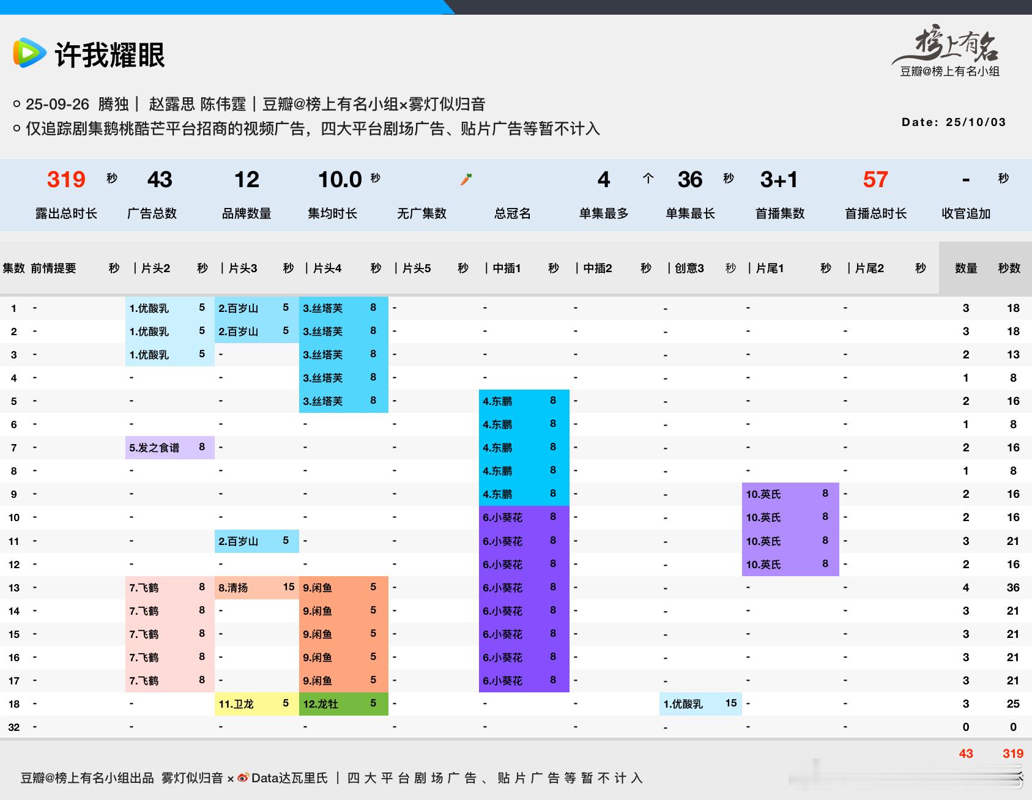Viewport: 1032px width, 800px height.
Task: Click the 片头3 column header
Action: [243, 268]
